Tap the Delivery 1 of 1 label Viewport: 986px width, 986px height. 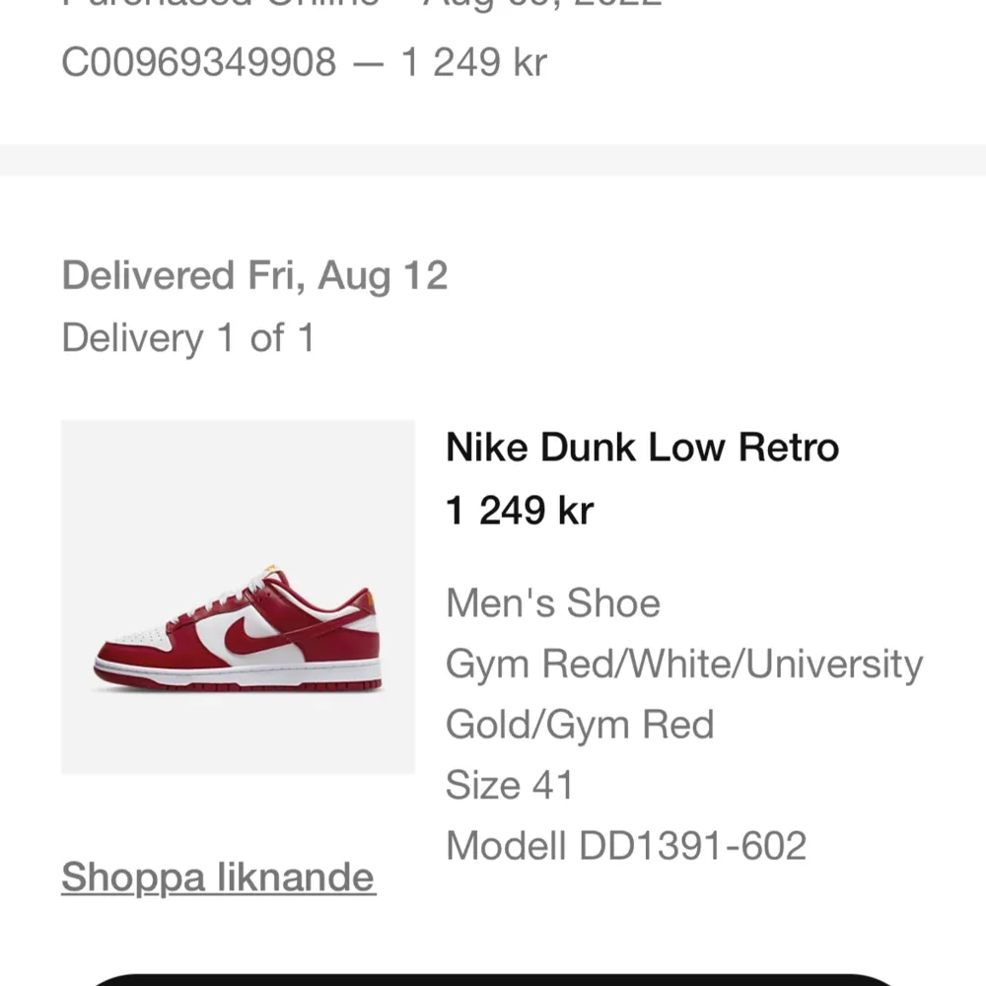[187, 338]
